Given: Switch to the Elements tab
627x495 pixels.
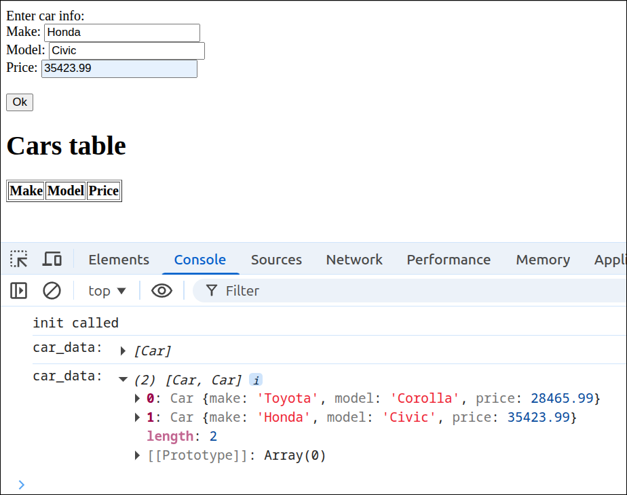Looking at the screenshot, I should click(x=118, y=259).
